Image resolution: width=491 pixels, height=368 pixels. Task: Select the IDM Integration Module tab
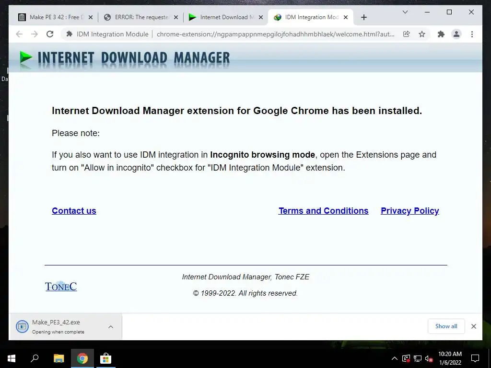point(311,17)
